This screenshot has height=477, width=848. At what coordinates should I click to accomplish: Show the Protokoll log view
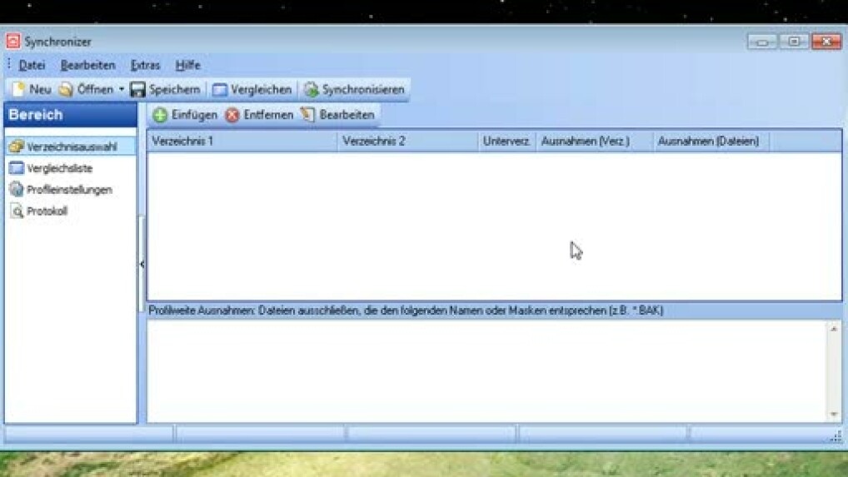pyautogui.click(x=46, y=211)
